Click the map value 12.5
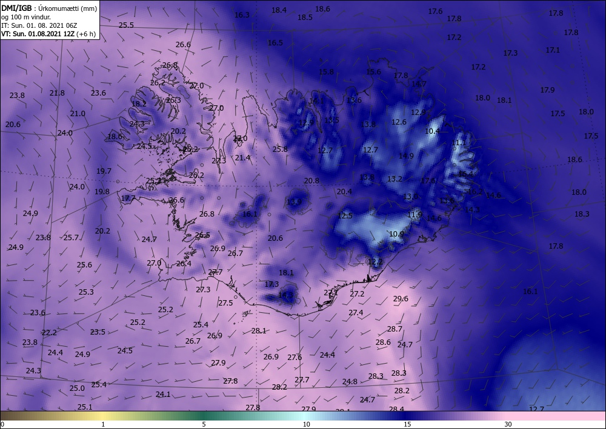 click(x=345, y=216)
